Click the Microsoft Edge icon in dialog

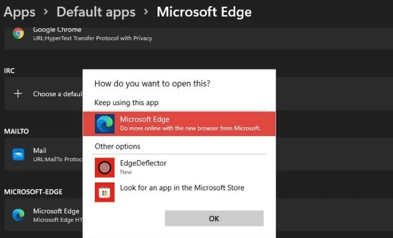[105, 124]
